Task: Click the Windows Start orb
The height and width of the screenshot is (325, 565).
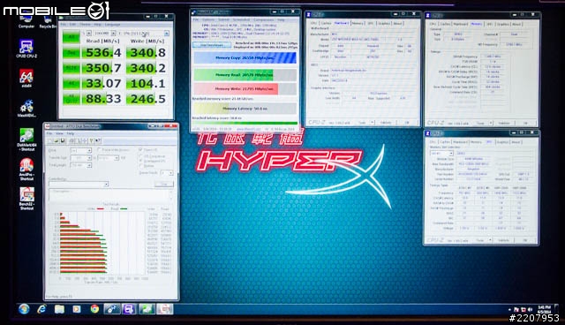Action: (x=24, y=309)
